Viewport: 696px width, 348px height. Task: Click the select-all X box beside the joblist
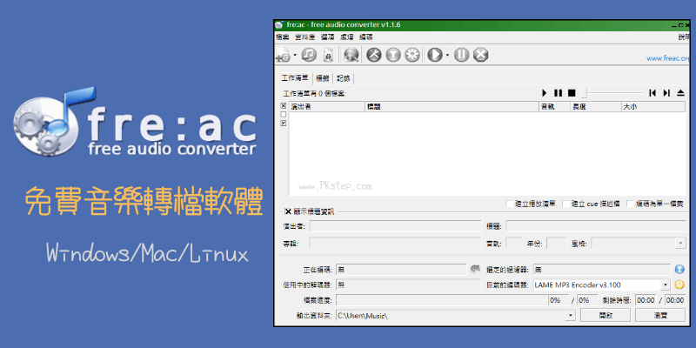[x=284, y=105]
